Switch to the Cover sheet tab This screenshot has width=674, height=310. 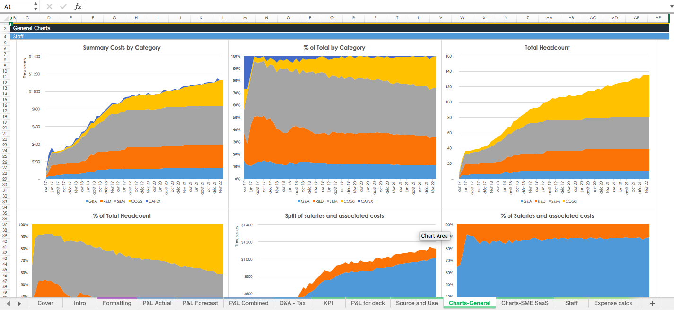click(45, 303)
